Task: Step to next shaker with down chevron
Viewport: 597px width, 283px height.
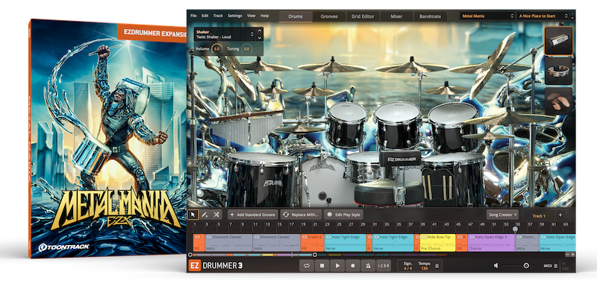Action: (260, 37)
